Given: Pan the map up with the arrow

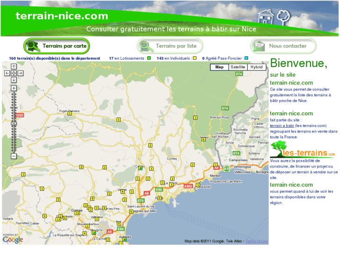Looking at the screenshot, I should click(14, 66).
